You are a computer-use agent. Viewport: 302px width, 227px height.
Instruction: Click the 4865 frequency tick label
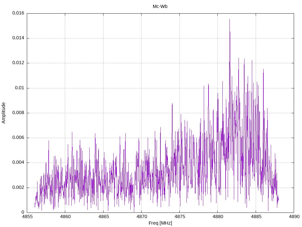[x=103, y=217]
